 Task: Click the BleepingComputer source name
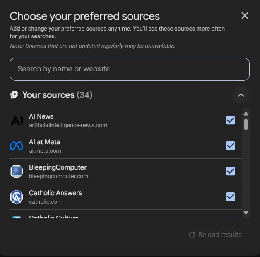coord(58,167)
